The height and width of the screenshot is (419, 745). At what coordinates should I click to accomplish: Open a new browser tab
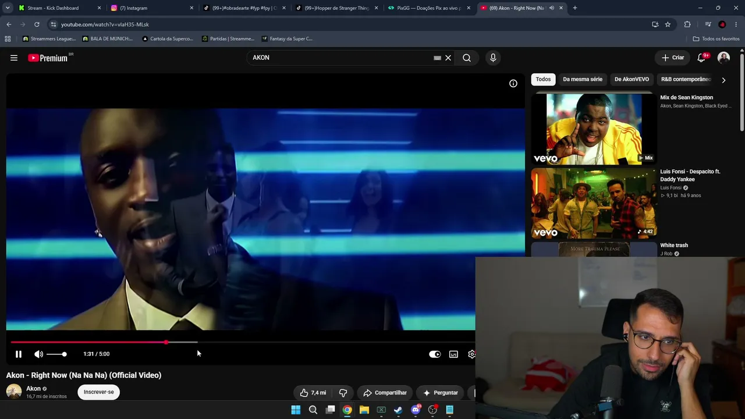575,8
